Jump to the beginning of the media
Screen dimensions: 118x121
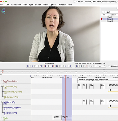pyautogui.click(x=28, y=66)
